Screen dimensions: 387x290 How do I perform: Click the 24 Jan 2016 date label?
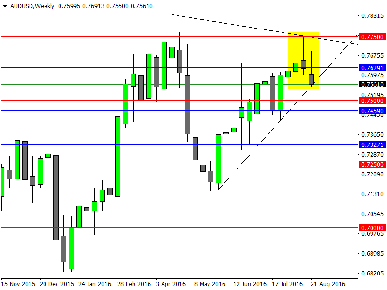coord(95,284)
